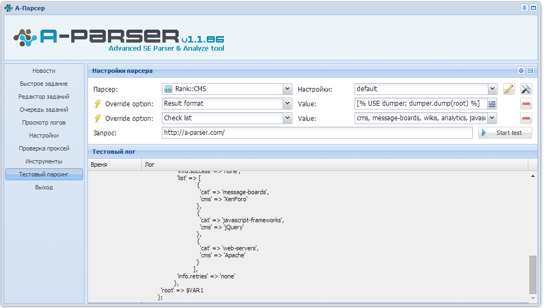This screenshot has width=544, height=308.
Task: Click the 'message-boards' category line
Action: pyautogui.click(x=234, y=192)
